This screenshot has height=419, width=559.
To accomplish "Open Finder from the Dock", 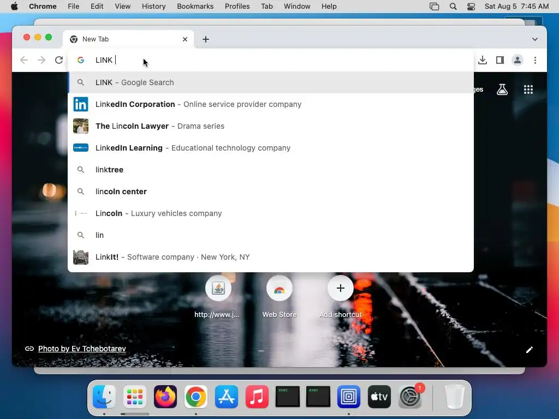I will (x=104, y=397).
